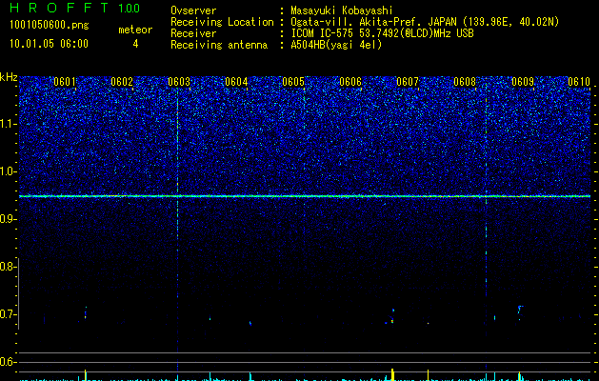Click the 1.0 frequency axis label
599x381 pixels.
coord(8,171)
